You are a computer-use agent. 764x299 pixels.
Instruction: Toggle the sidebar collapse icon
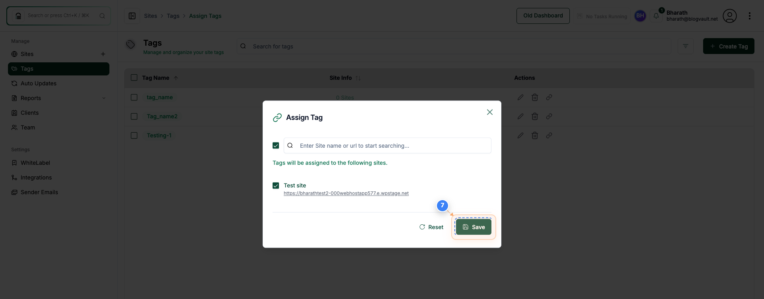(132, 16)
